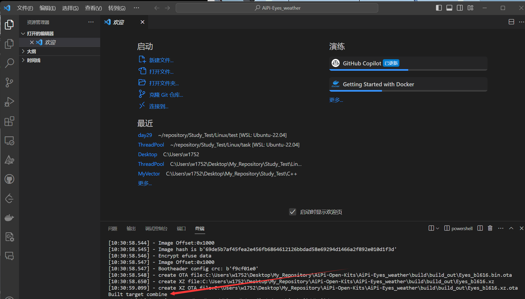The width and height of the screenshot is (525, 299).
Task: Open the Extensions view icon
Action: pyautogui.click(x=9, y=121)
